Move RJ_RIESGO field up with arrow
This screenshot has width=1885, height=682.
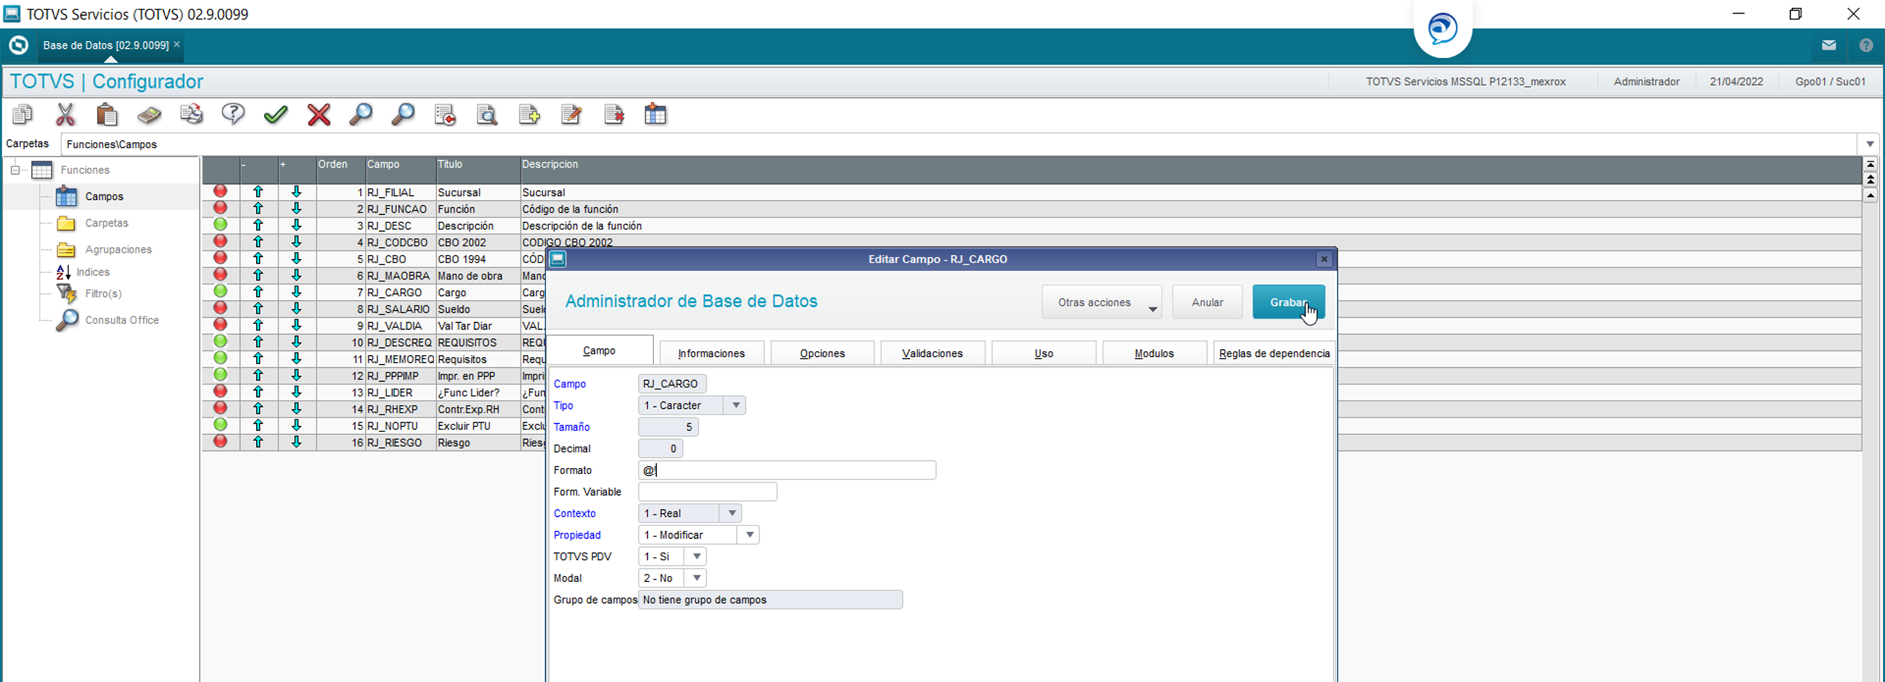point(258,442)
